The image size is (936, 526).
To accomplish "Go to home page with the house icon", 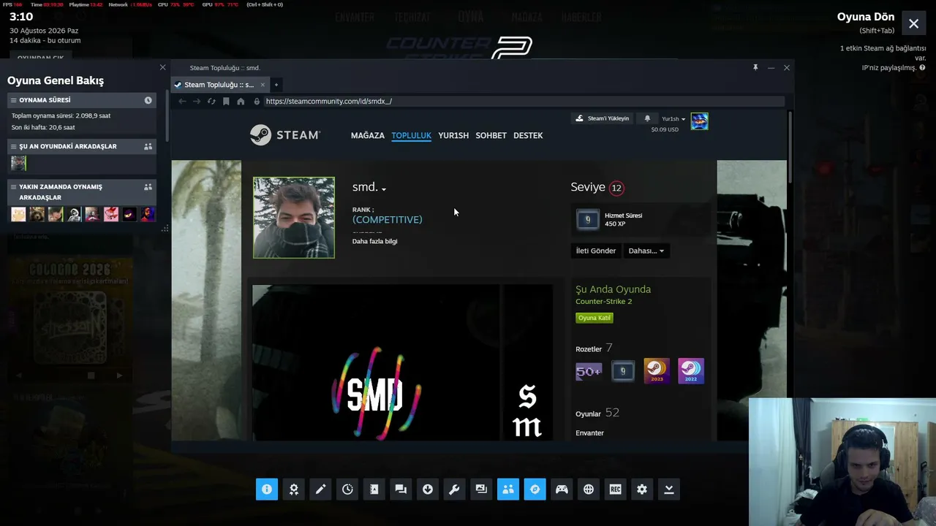I will pyautogui.click(x=241, y=102).
